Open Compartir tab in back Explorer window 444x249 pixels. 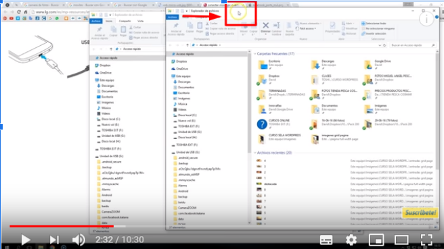coord(125,21)
